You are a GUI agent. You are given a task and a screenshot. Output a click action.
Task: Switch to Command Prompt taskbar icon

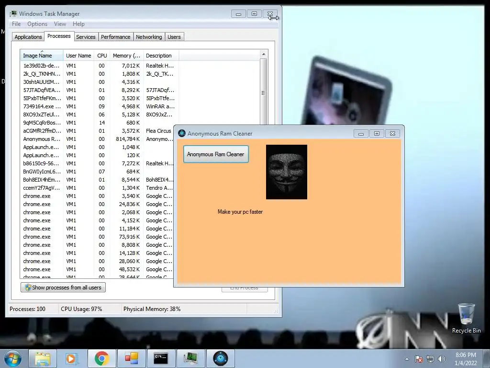pos(161,358)
